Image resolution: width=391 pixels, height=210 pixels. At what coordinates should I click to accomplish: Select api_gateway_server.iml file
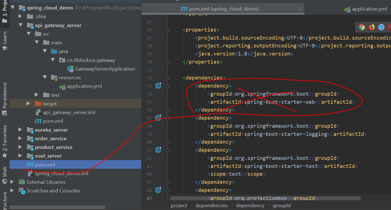pyautogui.click(x=69, y=112)
